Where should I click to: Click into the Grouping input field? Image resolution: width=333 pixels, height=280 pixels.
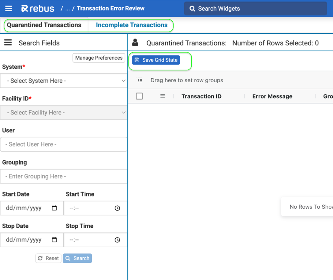[x=64, y=176]
